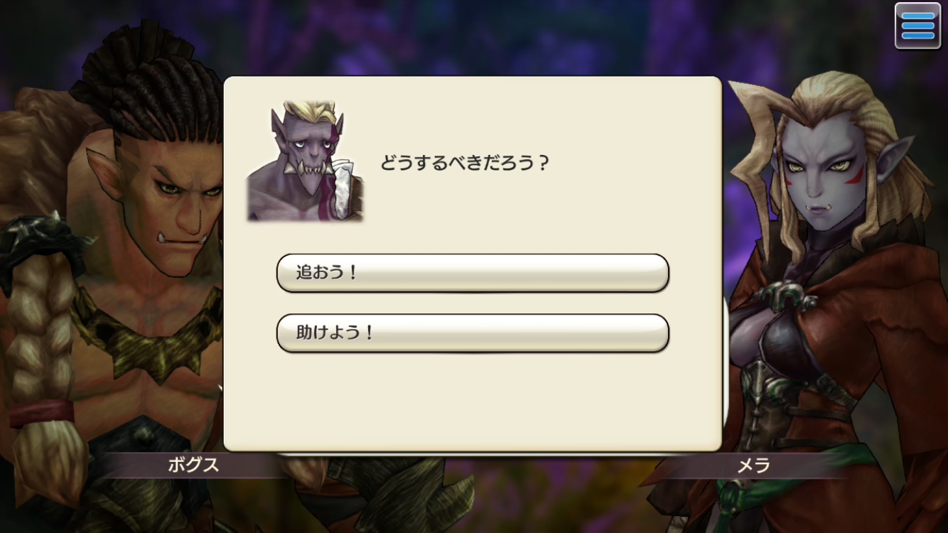This screenshot has height=533, width=948.
Task: Select the 助けよう！ response button
Action: (x=473, y=333)
